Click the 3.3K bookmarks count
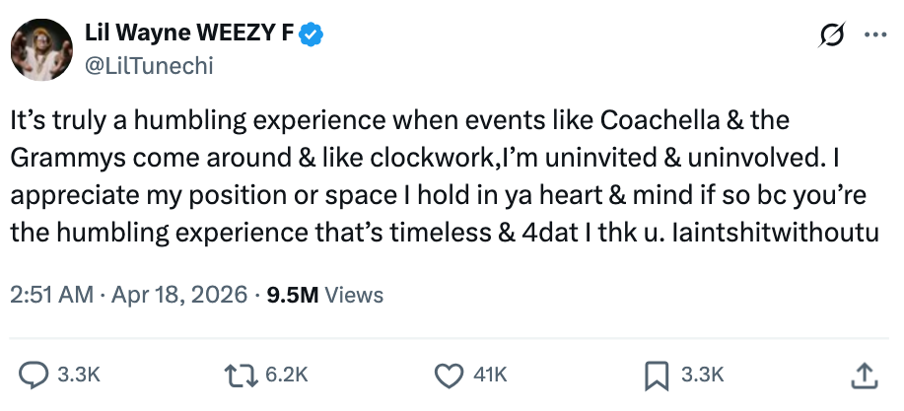 pyautogui.click(x=703, y=375)
